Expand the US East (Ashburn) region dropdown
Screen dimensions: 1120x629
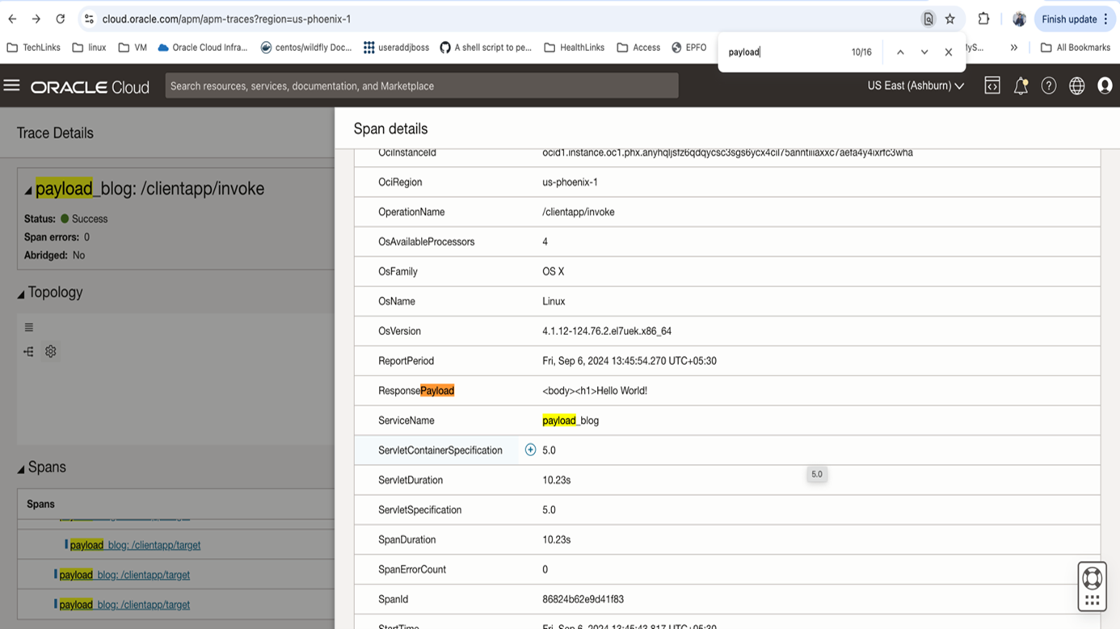click(x=915, y=86)
